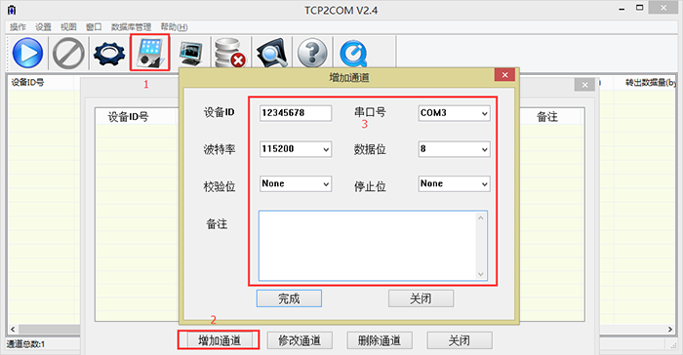Image resolution: width=683 pixels, height=355 pixels.
Task: Click main window horizontal scrollbar right arrow
Action: 670,330
